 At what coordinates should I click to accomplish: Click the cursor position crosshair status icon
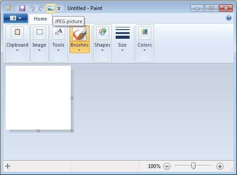tap(7, 166)
